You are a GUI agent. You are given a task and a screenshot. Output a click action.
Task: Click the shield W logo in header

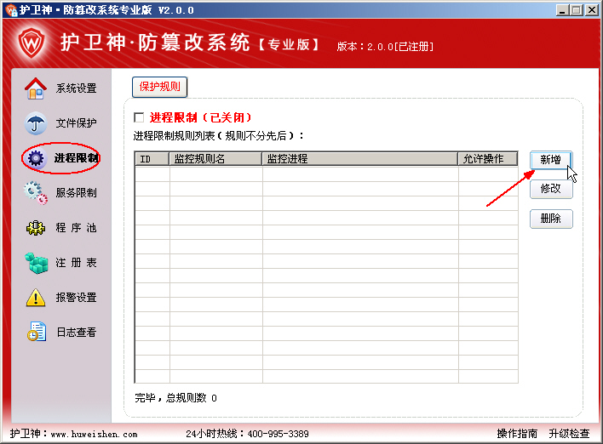(x=32, y=43)
